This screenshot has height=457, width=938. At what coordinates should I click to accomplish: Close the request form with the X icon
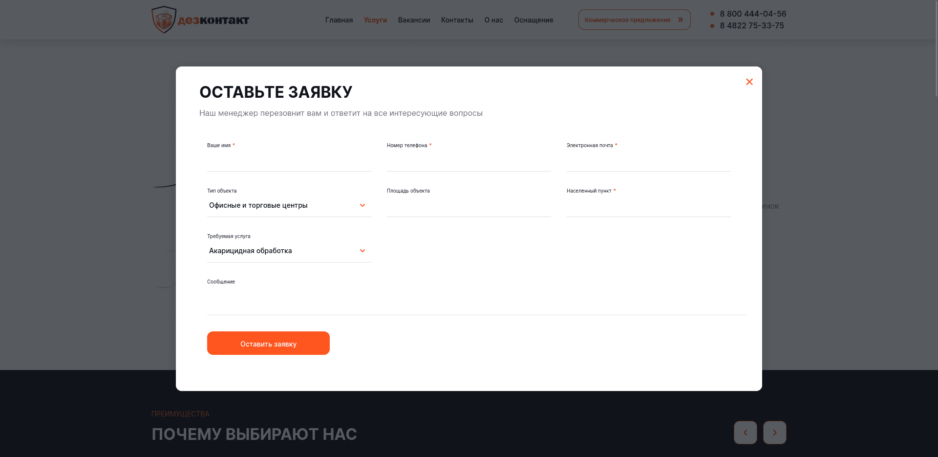click(749, 82)
